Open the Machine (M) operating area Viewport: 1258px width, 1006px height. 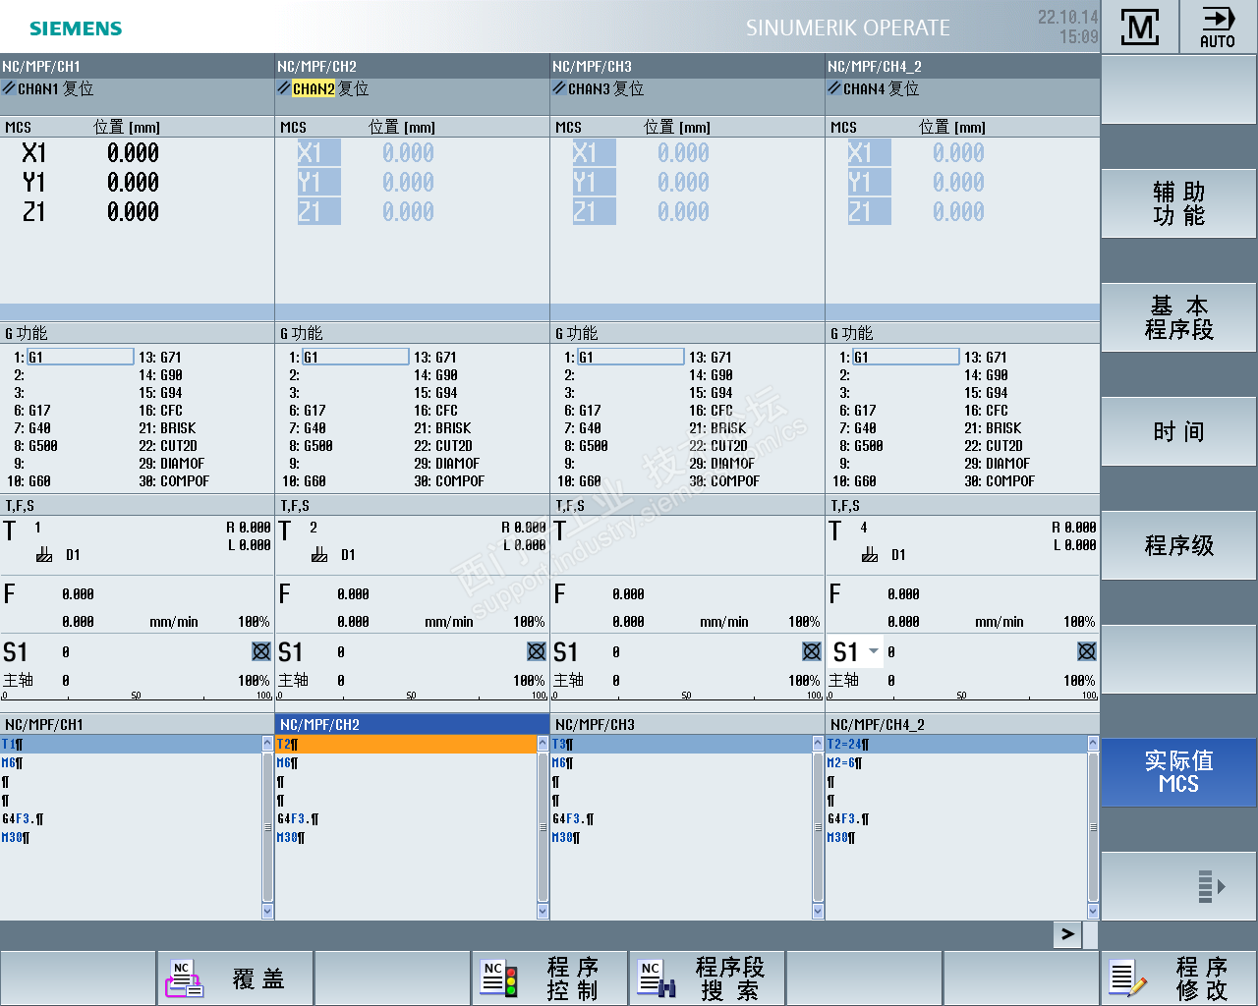pyautogui.click(x=1140, y=27)
